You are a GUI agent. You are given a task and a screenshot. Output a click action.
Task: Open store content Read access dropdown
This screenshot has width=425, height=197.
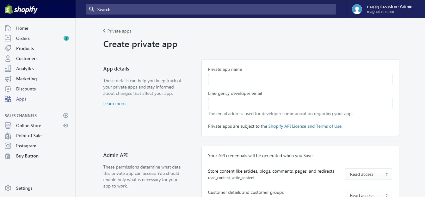368,174
